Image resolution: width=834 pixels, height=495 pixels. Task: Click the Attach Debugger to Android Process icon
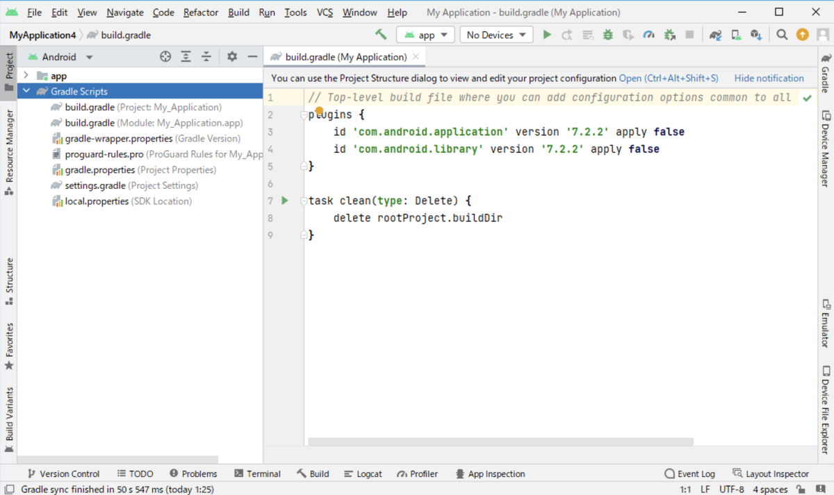click(x=669, y=35)
